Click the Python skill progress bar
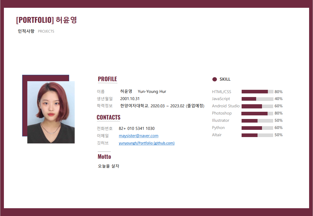Screen dimensions: 313x216 click(x=257, y=128)
